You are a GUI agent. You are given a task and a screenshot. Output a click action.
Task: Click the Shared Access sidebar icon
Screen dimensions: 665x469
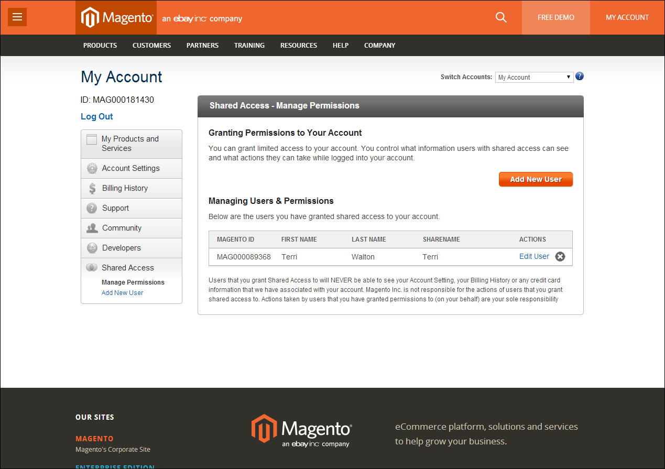click(x=92, y=268)
